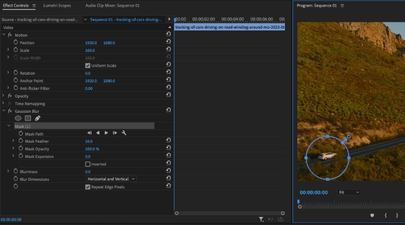
Task: Switch to the Lumetri Scopes tab
Action: point(57,5)
